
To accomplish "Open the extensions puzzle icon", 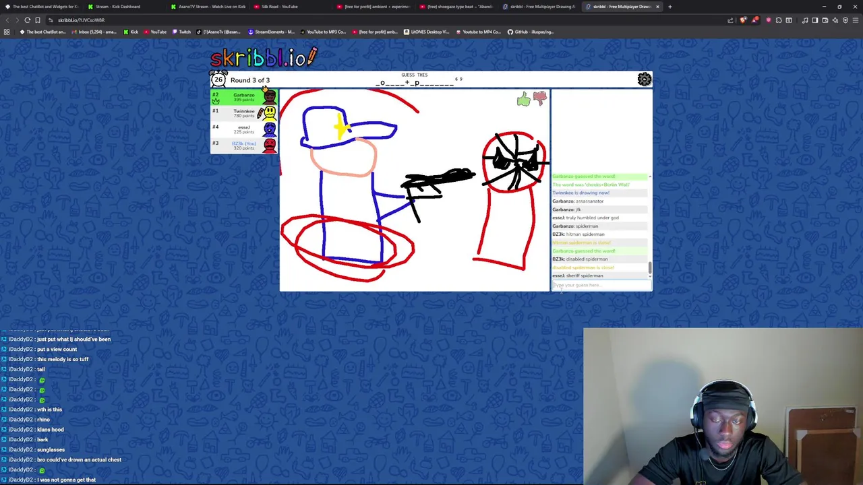I will coord(779,20).
